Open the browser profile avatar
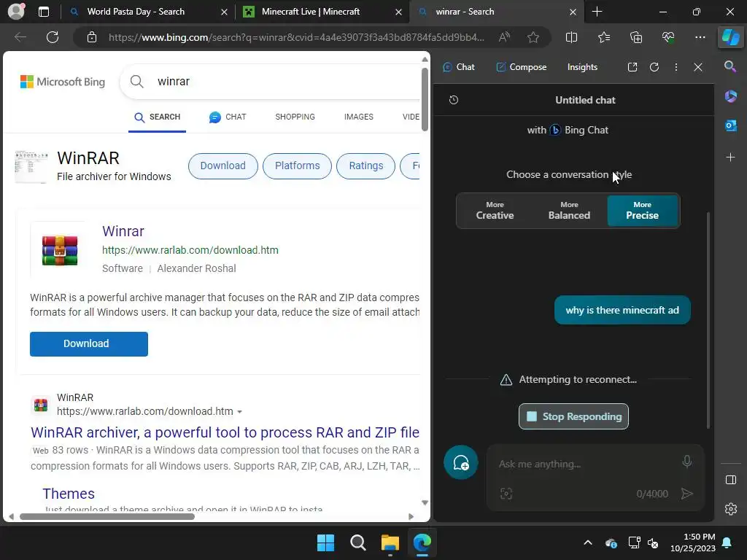The height and width of the screenshot is (560, 747). click(16, 12)
